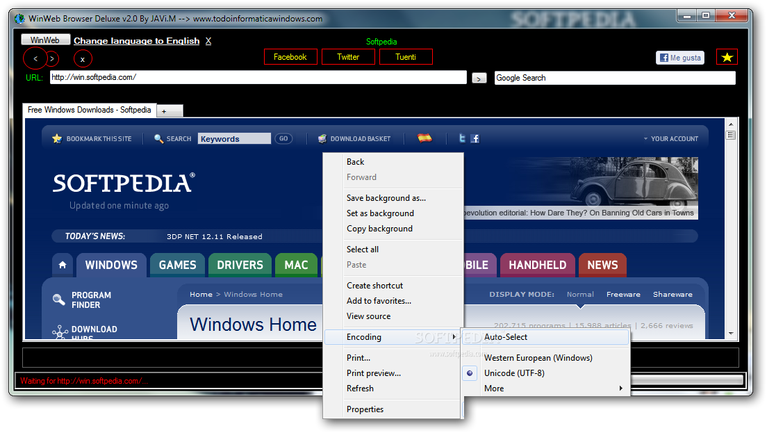The width and height of the screenshot is (767, 433).
Task: Click the Facebook Me gusta button
Action: click(680, 58)
